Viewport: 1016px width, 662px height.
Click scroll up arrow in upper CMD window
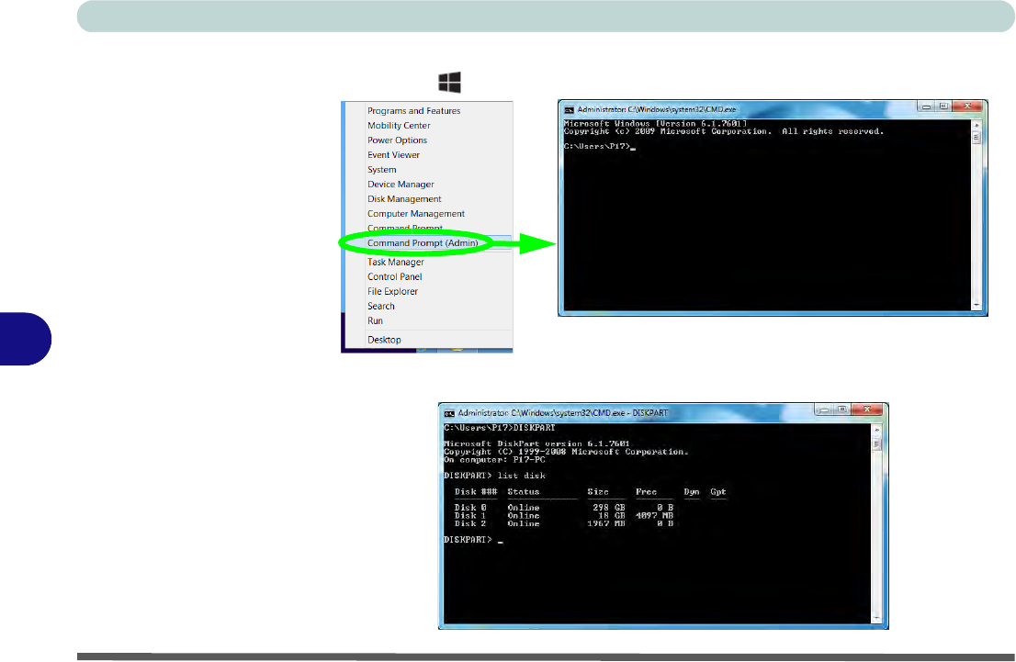[x=976, y=124]
